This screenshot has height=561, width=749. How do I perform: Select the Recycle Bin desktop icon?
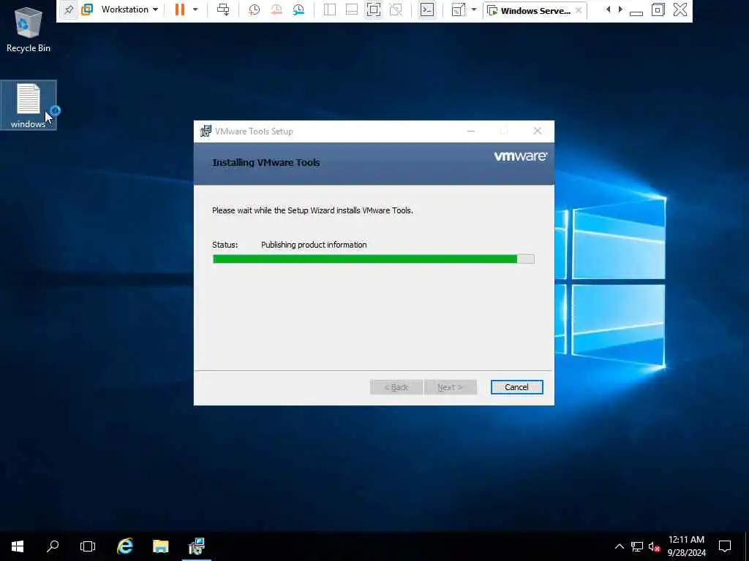point(29,29)
